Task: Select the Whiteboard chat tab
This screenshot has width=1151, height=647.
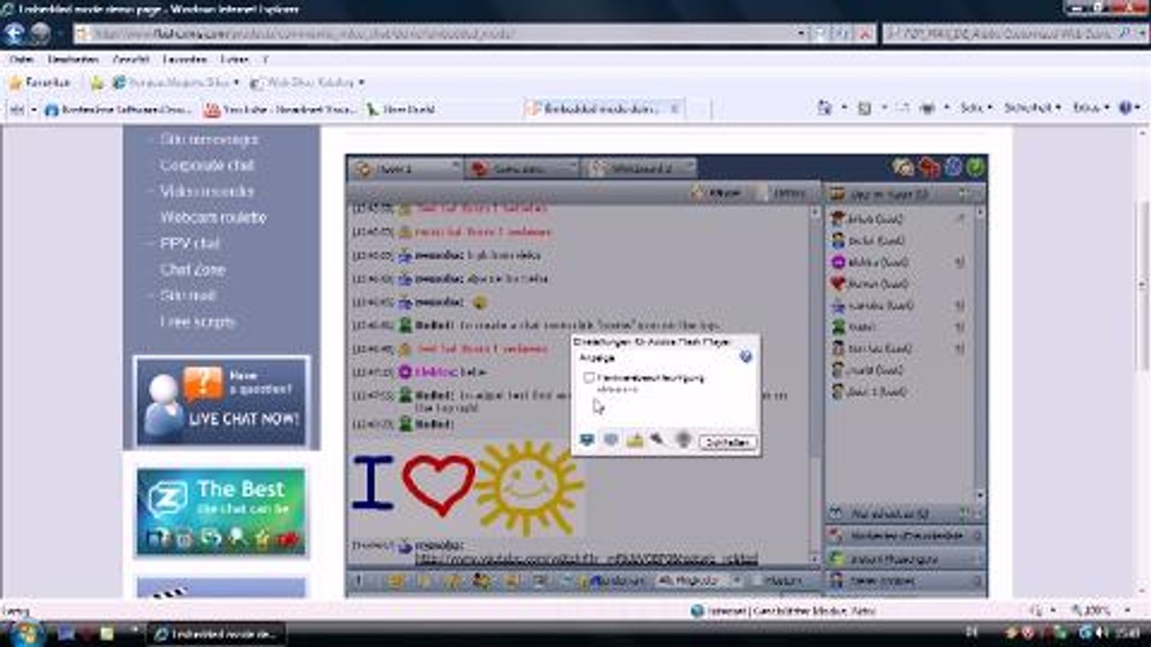Action: coord(639,168)
